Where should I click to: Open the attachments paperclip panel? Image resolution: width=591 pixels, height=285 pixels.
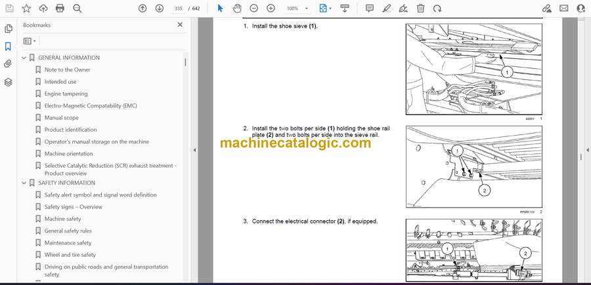(x=8, y=64)
